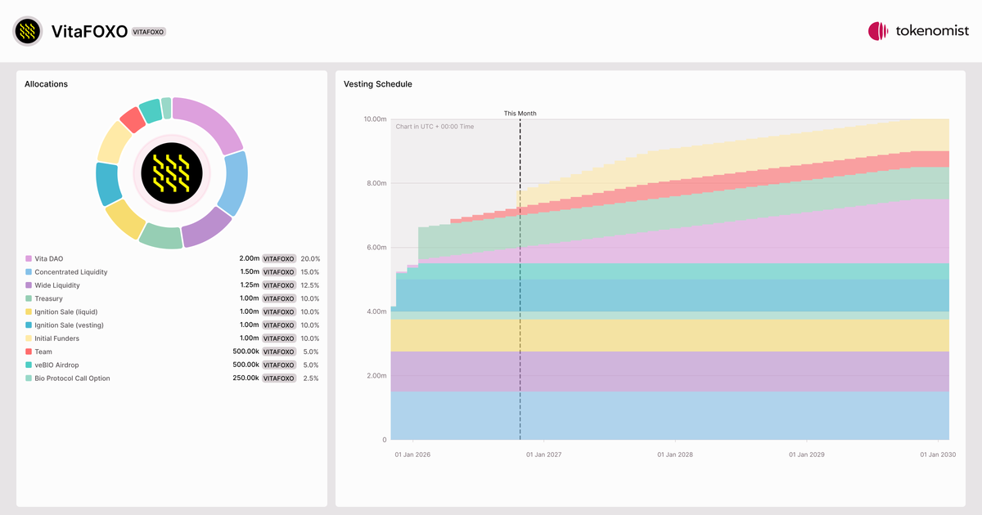Click the VITAFOXO badge in the Treasury row

tap(278, 298)
